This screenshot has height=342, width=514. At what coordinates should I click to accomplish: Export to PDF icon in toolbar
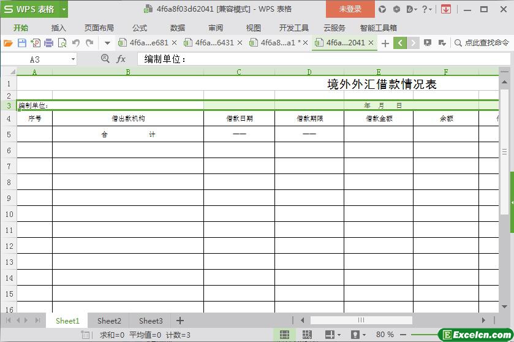click(x=36, y=43)
